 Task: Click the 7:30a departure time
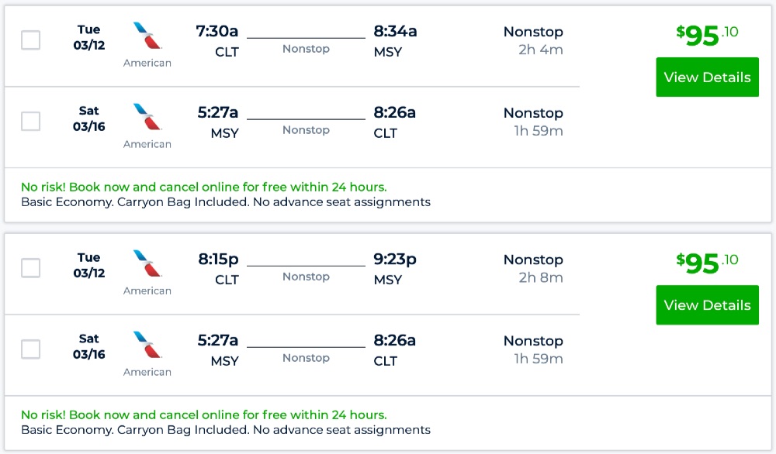217,32
